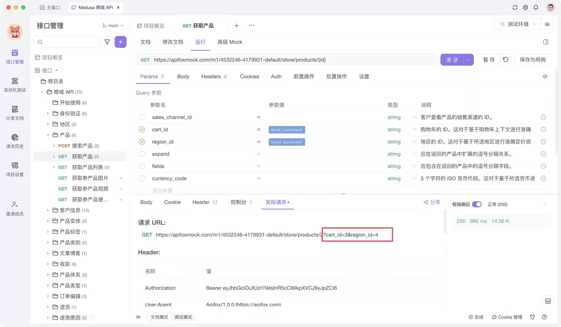Image resolution: width=561 pixels, height=327 pixels.
Task: Click the request URL input field
Action: tap(287, 60)
